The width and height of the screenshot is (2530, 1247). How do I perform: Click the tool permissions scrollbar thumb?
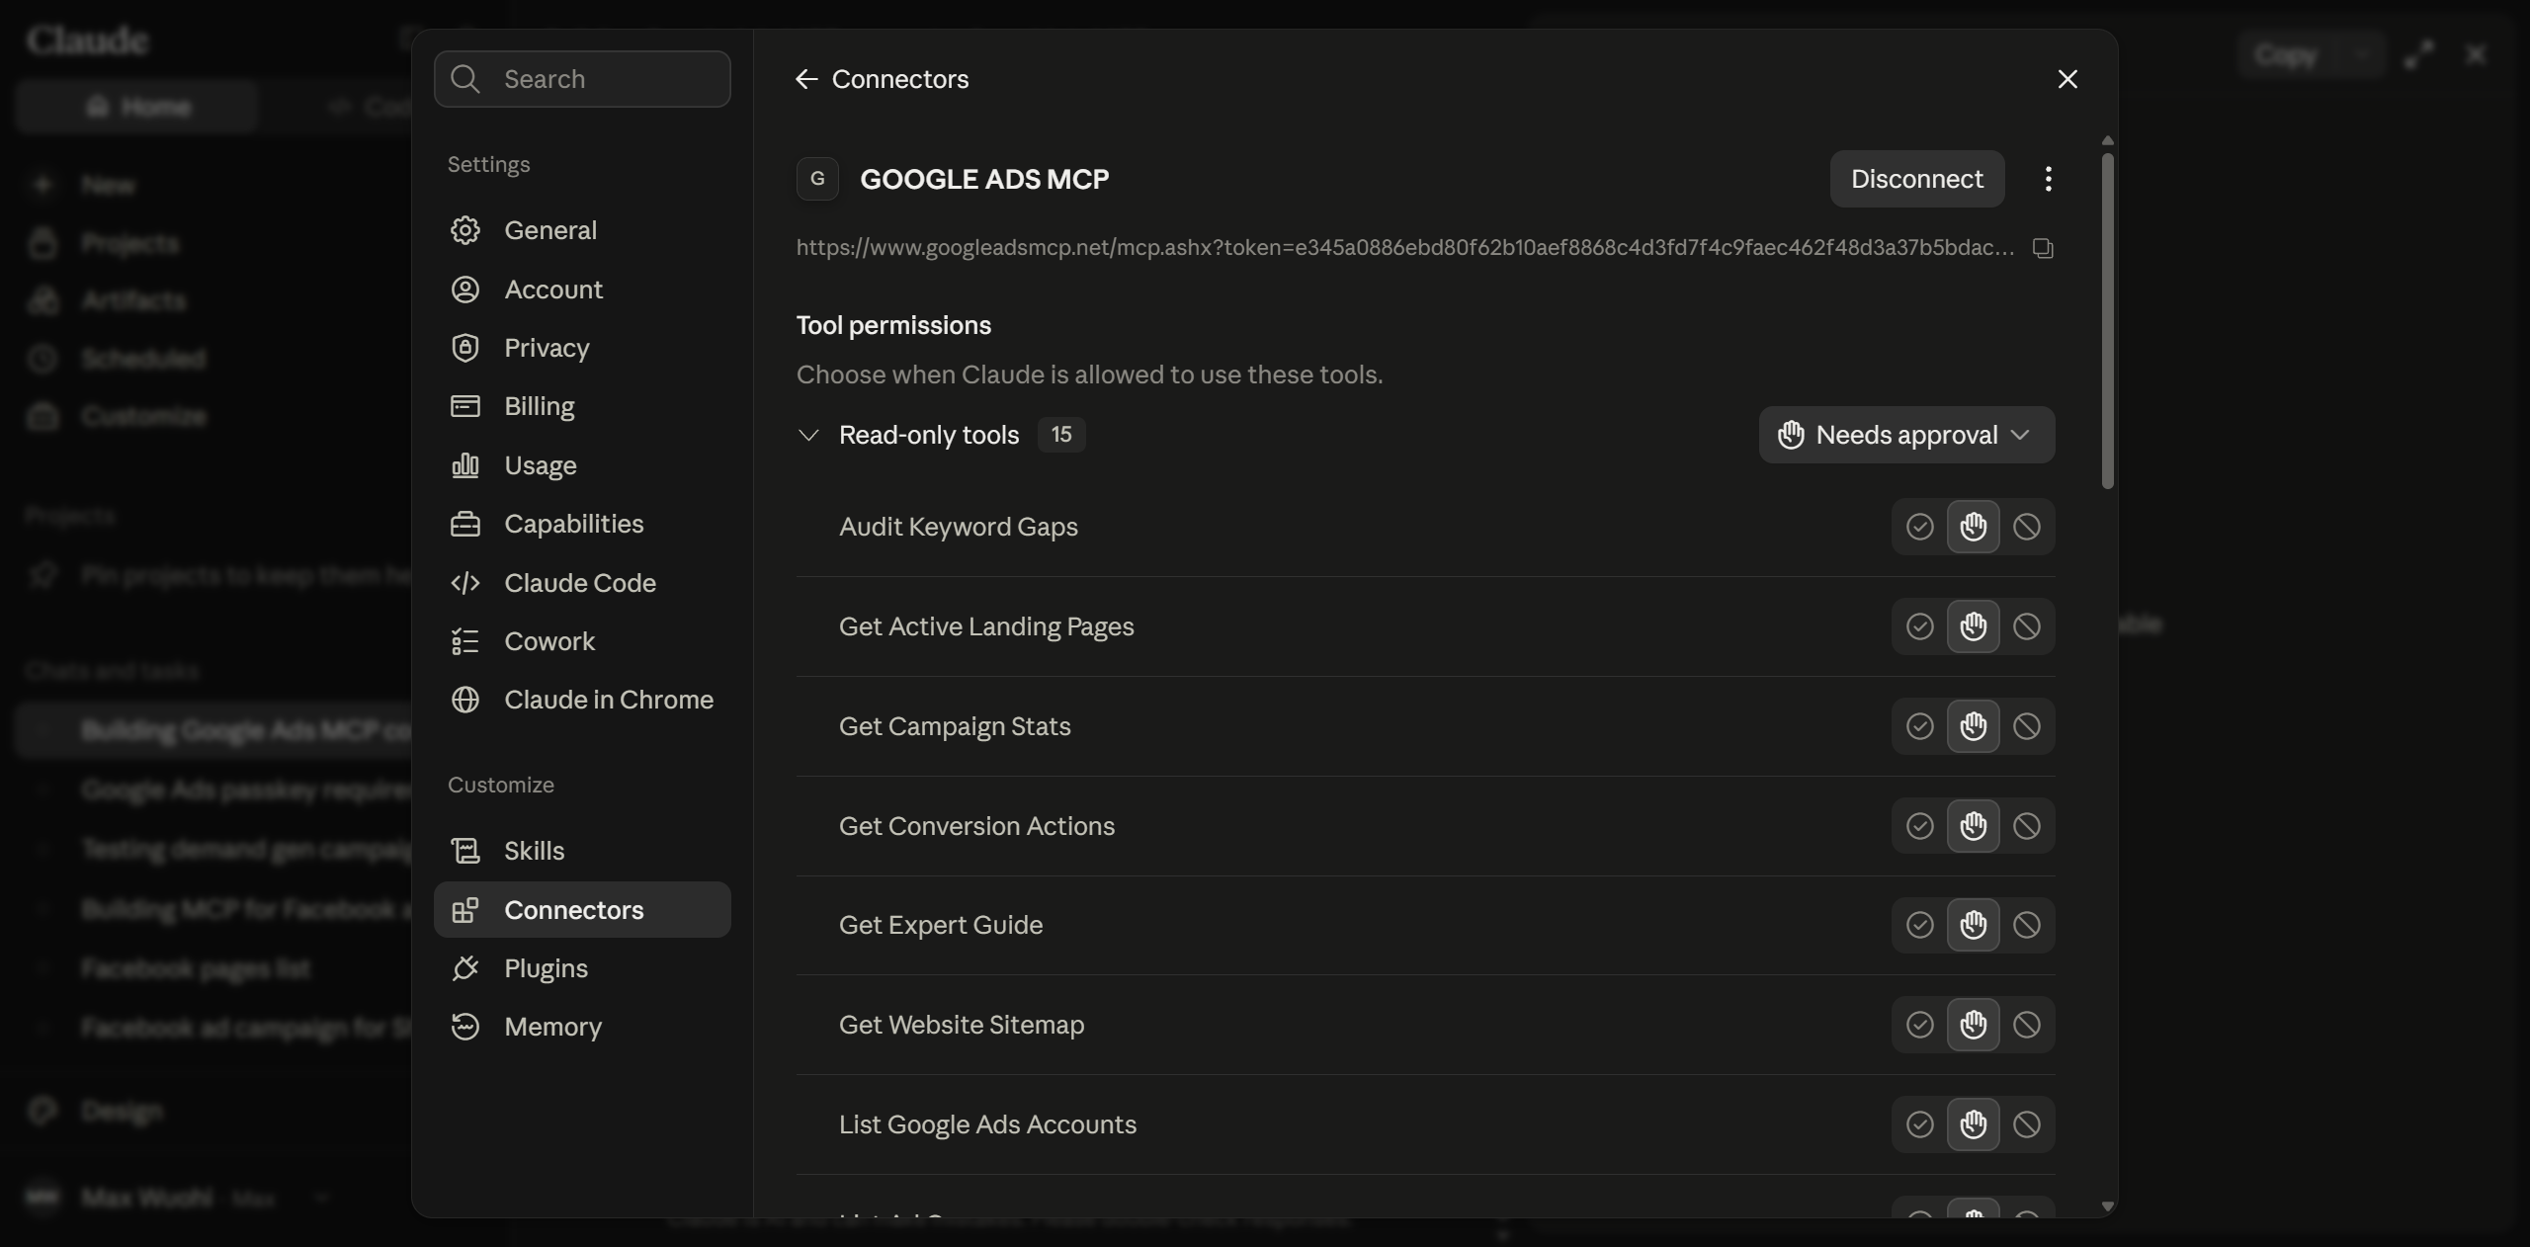(2107, 321)
